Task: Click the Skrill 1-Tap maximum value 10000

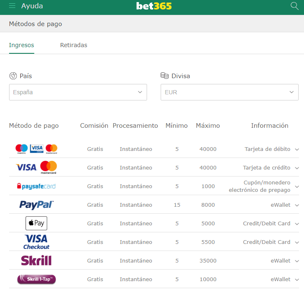Action: coord(208,279)
